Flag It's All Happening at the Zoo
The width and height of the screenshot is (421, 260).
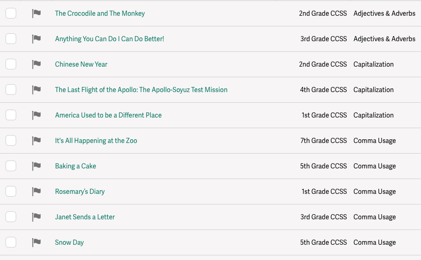36,141
